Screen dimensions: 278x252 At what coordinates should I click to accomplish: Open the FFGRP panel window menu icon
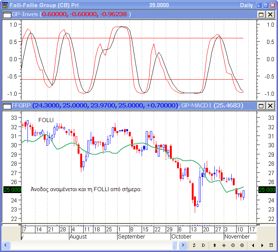click(6, 106)
